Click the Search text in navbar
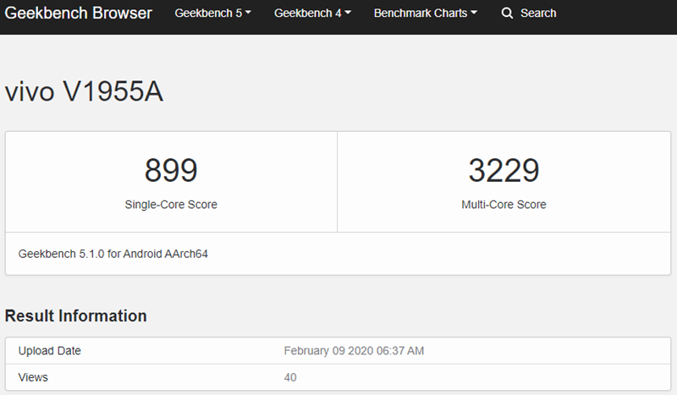Image resolution: width=677 pixels, height=395 pixels. click(538, 14)
